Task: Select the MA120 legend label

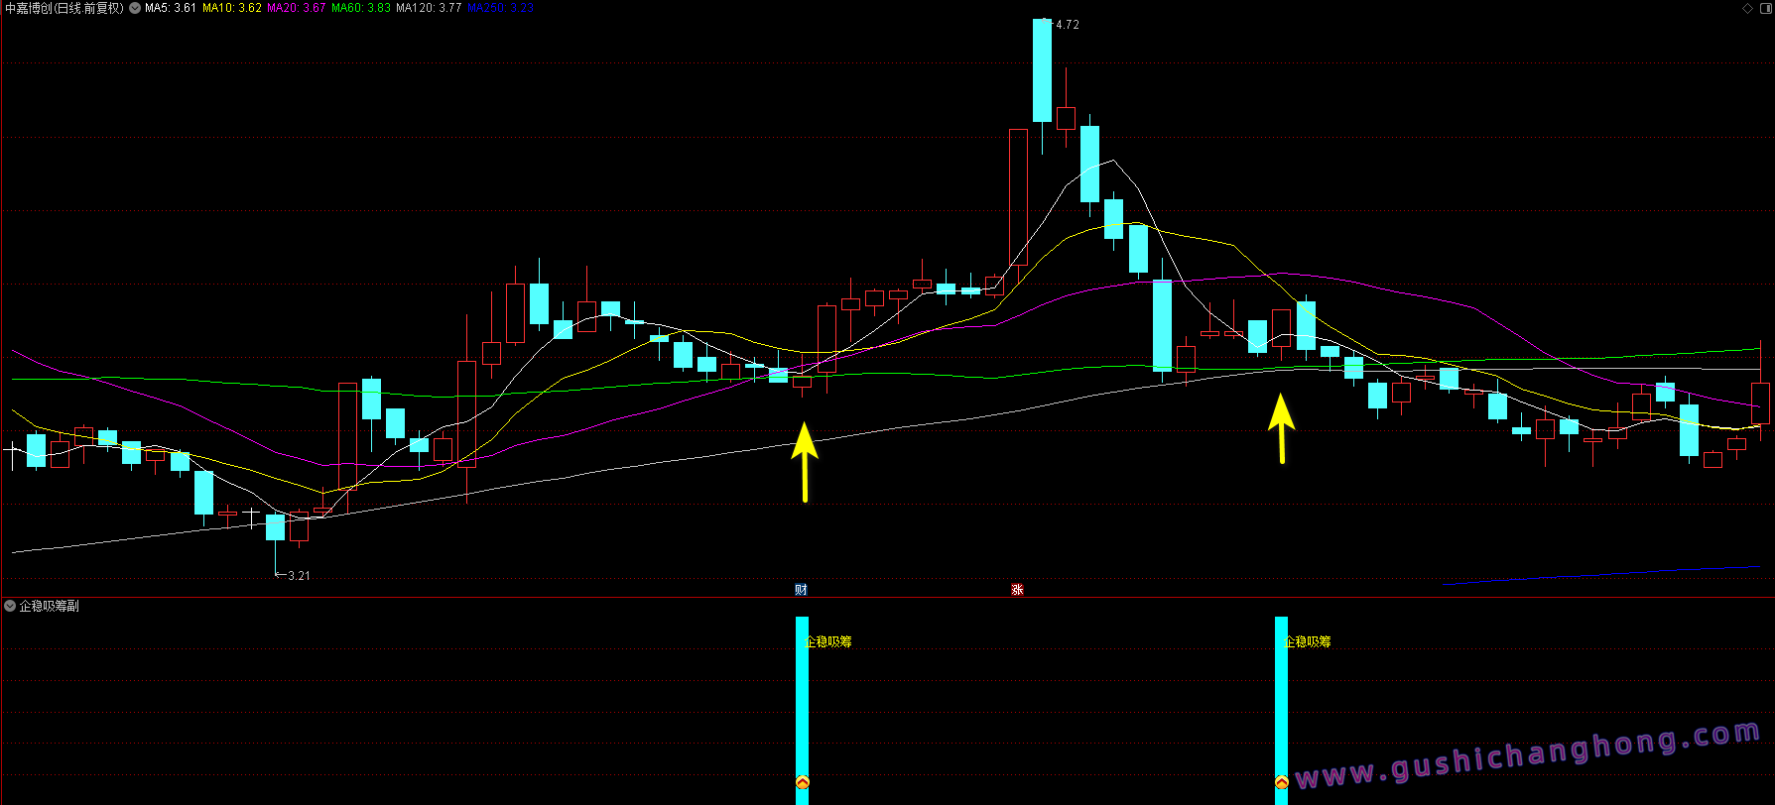Action: (429, 8)
